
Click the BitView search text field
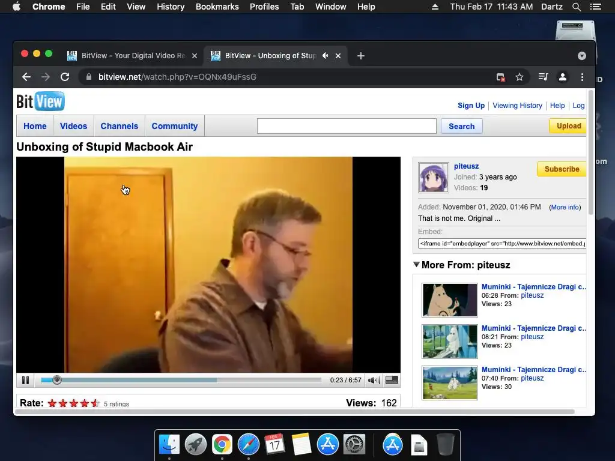click(x=347, y=126)
